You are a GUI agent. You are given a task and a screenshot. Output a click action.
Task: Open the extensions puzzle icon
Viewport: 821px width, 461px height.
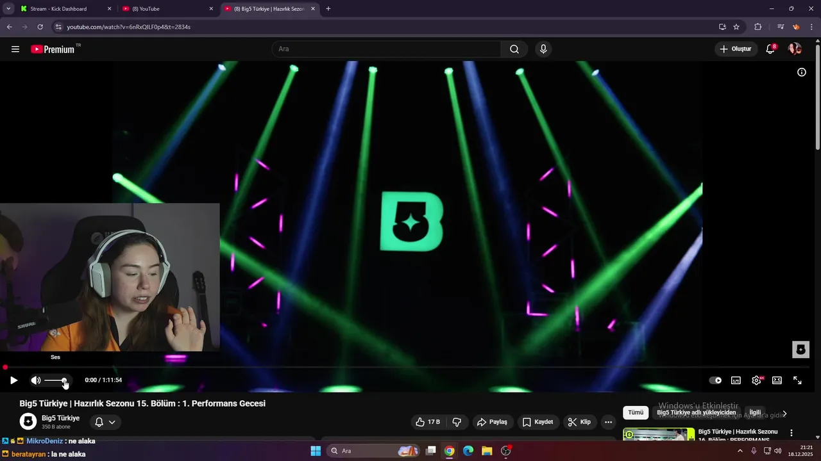point(758,27)
